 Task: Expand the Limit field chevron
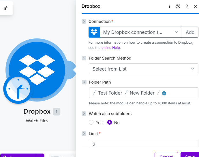click(x=84, y=134)
